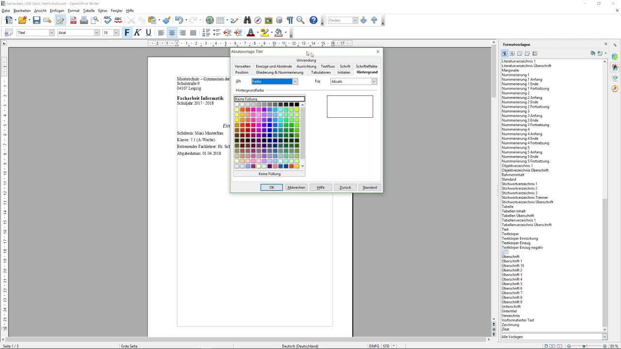This screenshot has width=621, height=349.
Task: Click the zoom slider in status bar
Action: click(x=584, y=346)
